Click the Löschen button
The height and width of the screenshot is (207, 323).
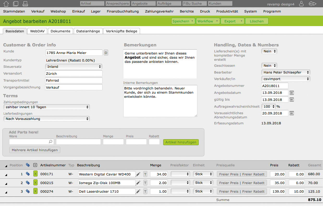coord(257,21)
